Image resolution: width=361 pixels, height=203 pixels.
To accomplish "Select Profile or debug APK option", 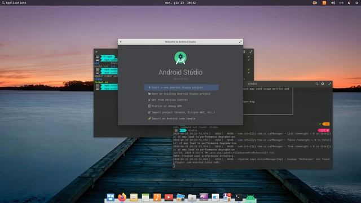I will coord(165,106).
